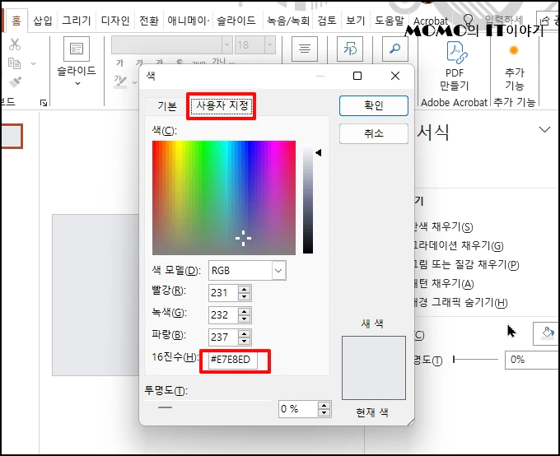Go to the 전환 ribbon tab

point(148,21)
